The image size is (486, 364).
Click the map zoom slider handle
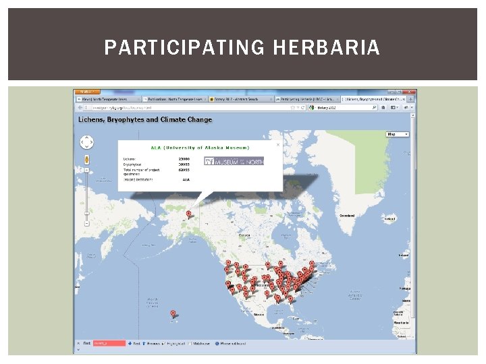click(87, 214)
